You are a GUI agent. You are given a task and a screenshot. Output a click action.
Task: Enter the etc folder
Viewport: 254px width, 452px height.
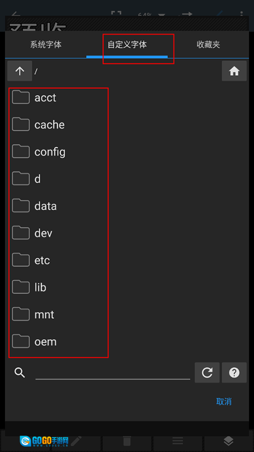pyautogui.click(x=59, y=260)
